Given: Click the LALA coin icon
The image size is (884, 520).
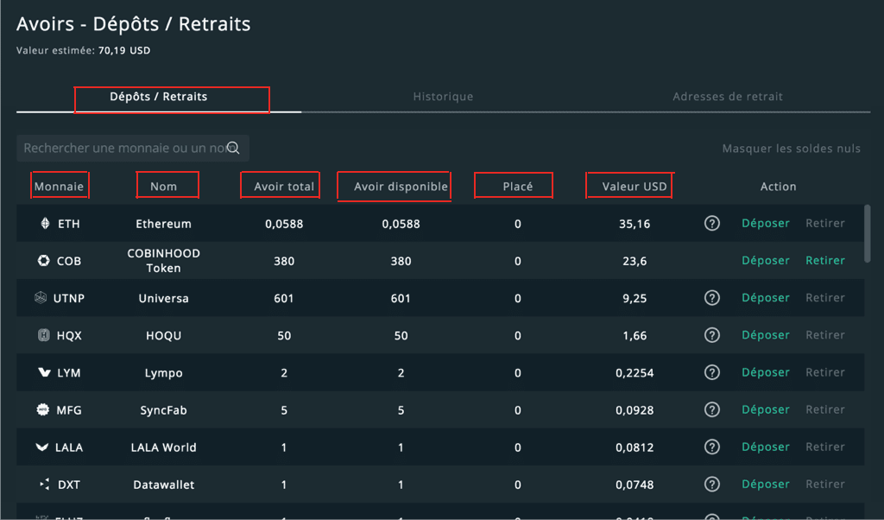Looking at the screenshot, I should point(41,447).
